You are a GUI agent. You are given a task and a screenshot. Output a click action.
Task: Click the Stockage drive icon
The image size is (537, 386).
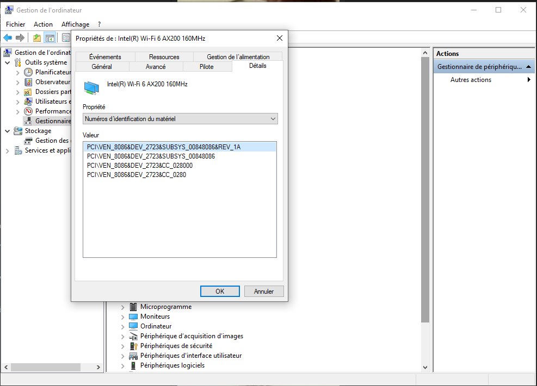18,131
